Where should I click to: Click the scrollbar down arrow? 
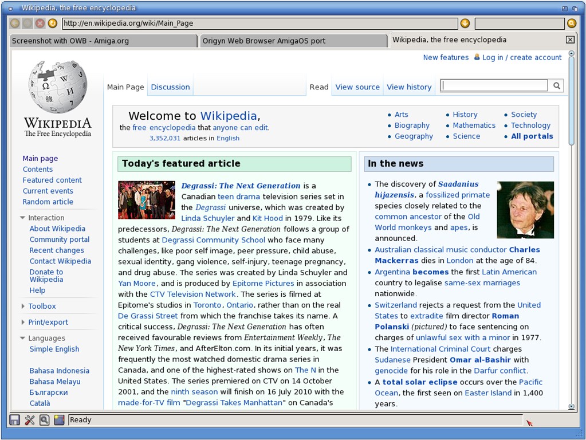[x=572, y=406]
